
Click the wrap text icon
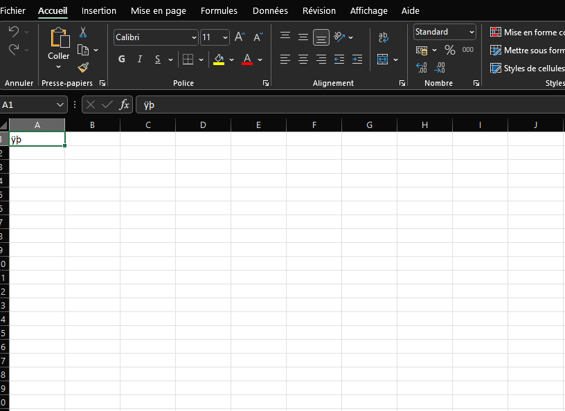coord(383,37)
